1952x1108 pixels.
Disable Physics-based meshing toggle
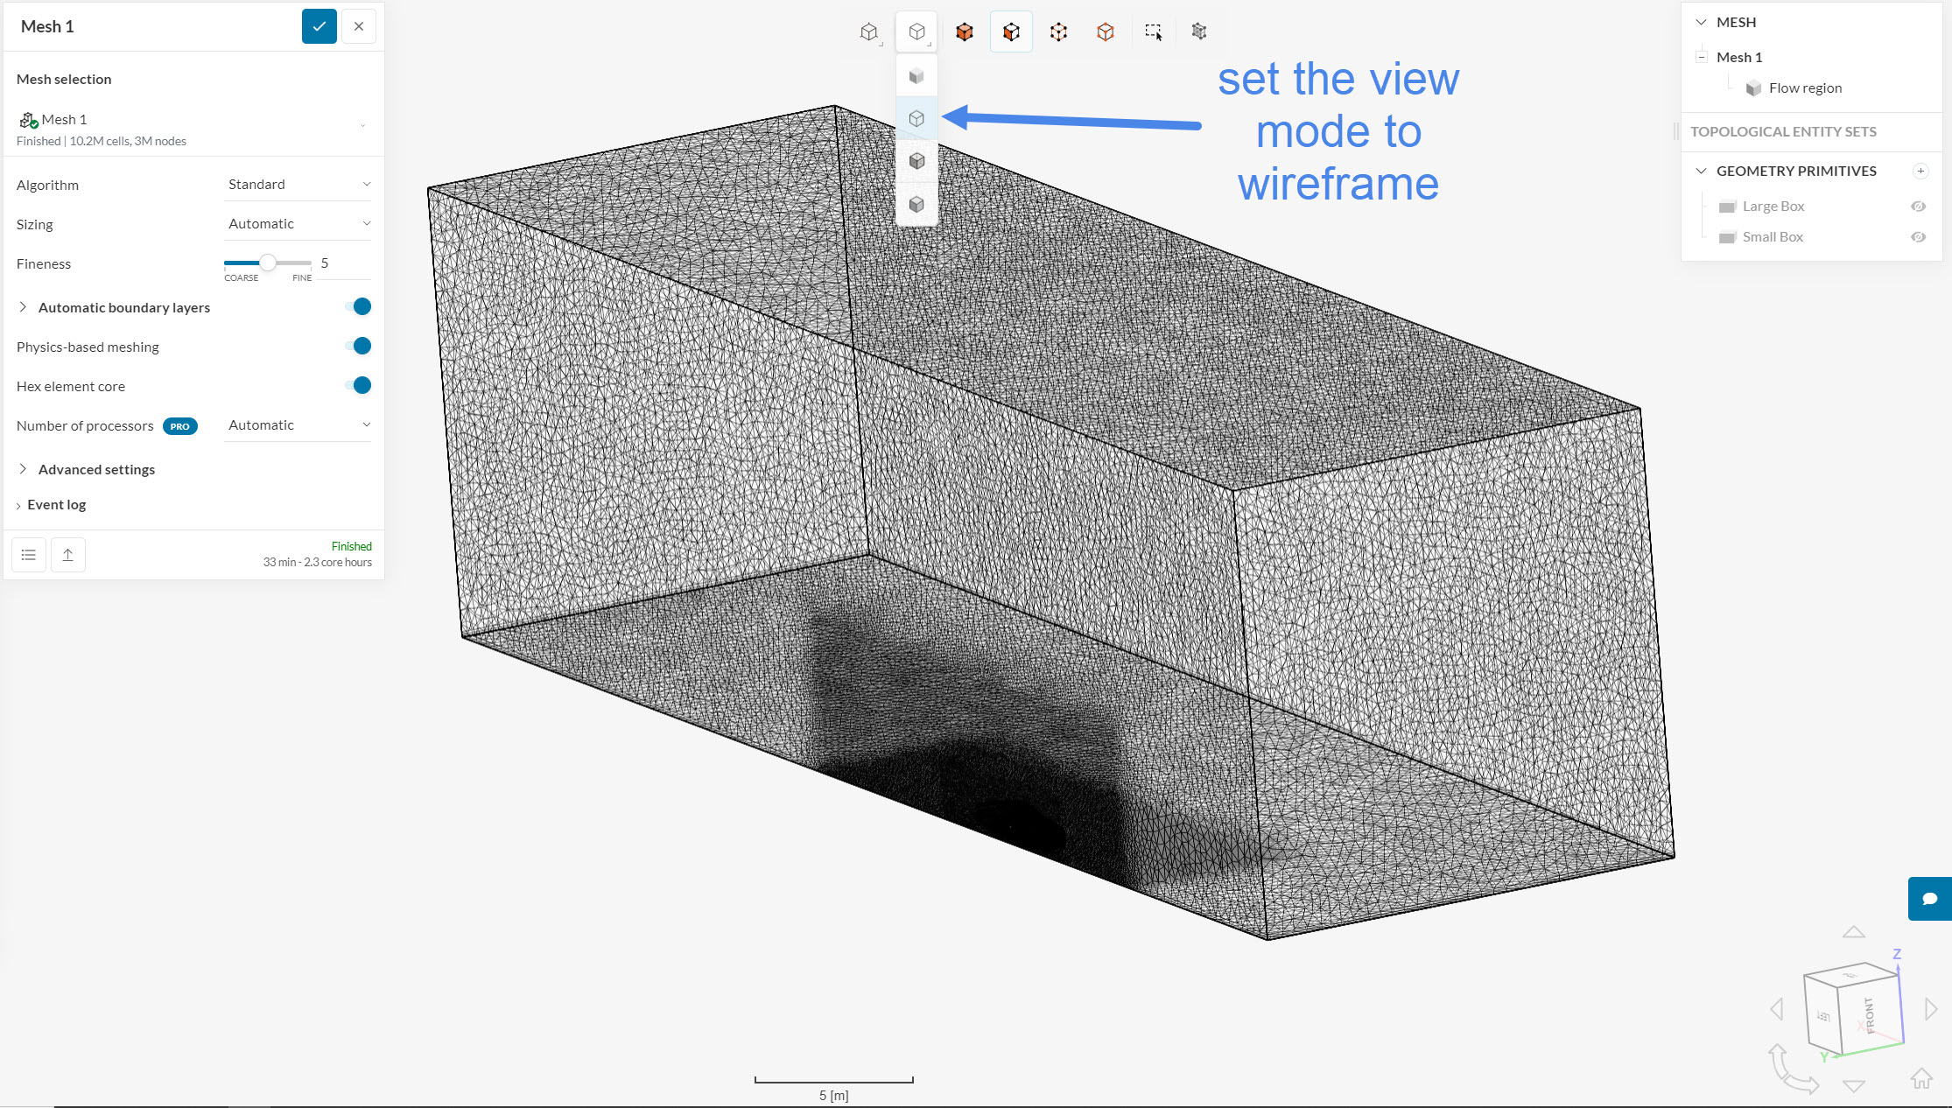pyautogui.click(x=358, y=346)
